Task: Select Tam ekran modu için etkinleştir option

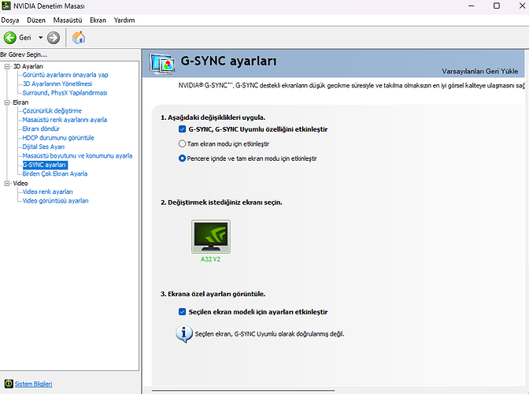Action: tap(183, 144)
